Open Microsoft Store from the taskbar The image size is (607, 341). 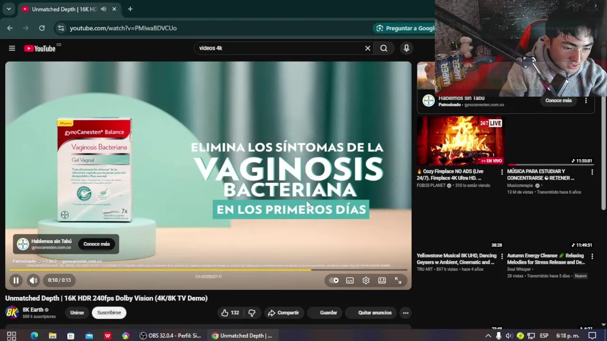[71, 335]
